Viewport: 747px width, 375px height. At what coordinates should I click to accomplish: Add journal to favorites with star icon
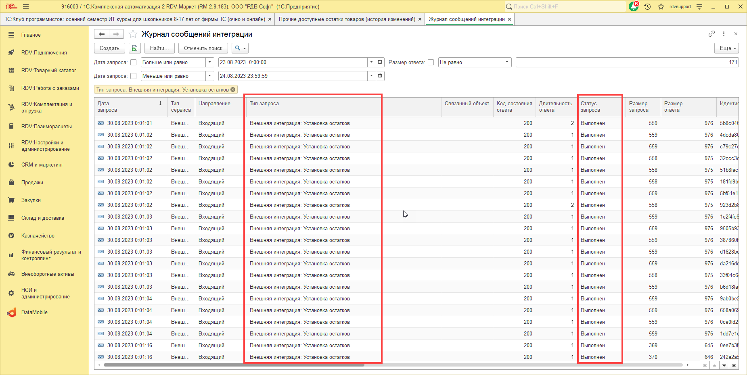click(x=133, y=34)
